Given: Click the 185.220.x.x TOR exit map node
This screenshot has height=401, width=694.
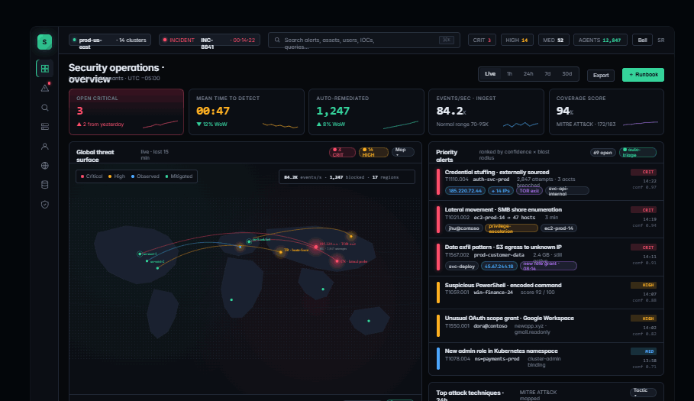Looking at the screenshot, I should point(316,247).
